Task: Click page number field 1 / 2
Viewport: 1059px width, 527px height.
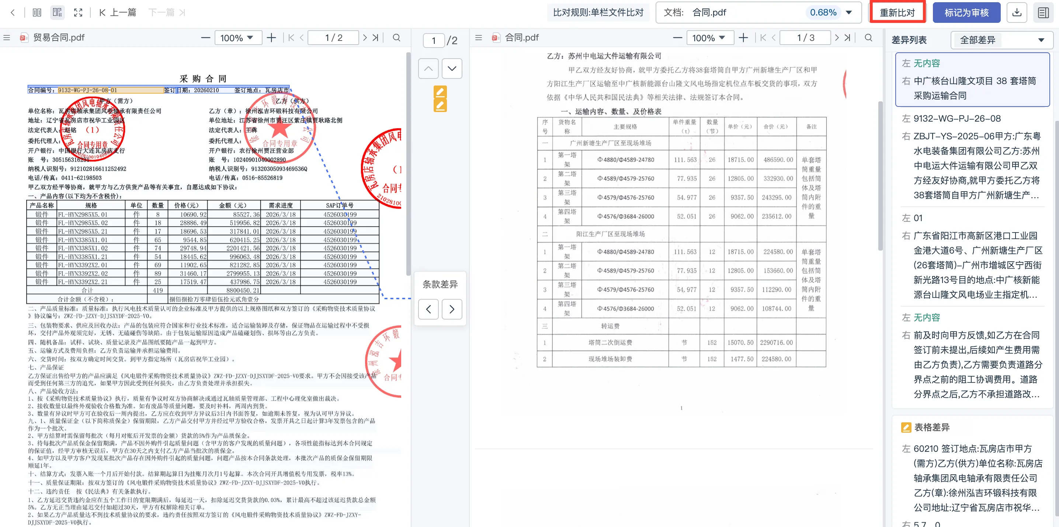Action: [333, 38]
